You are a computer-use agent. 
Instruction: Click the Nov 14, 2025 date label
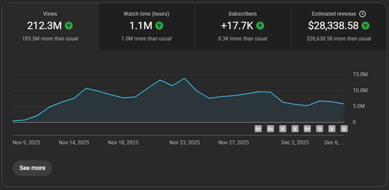(74, 143)
